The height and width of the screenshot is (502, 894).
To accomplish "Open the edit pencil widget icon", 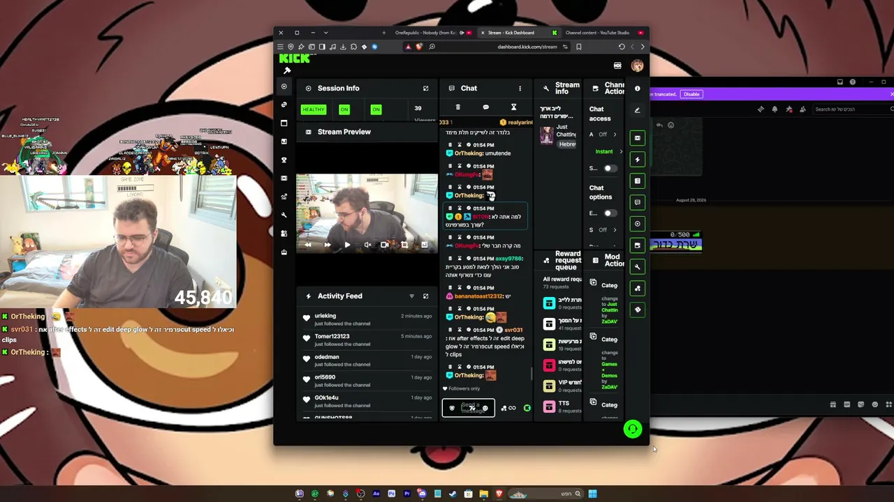I will [637, 110].
